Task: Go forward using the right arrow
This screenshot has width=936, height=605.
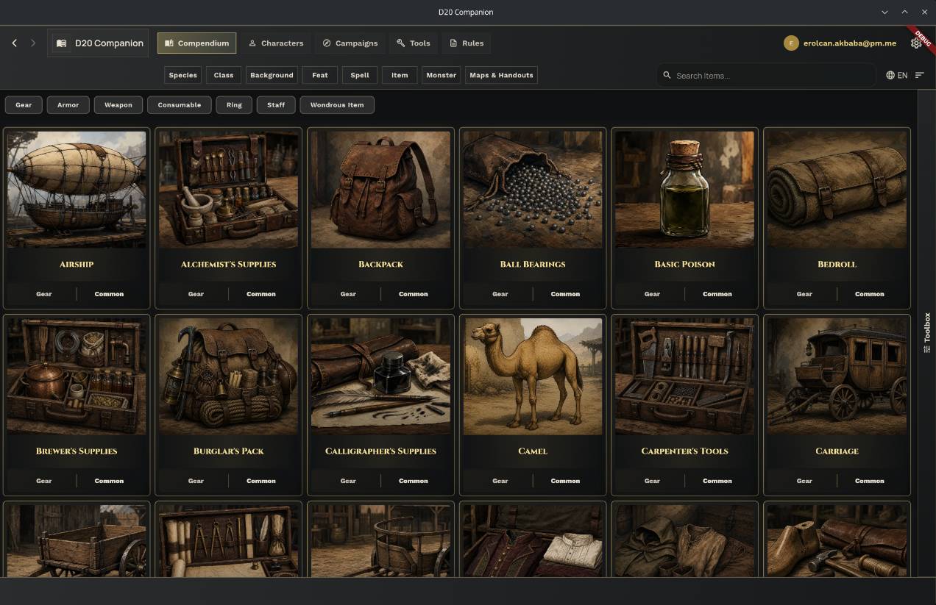Action: tap(33, 43)
